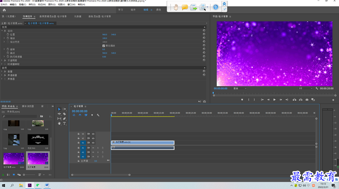Click the comparison view icon in Program monitor
This screenshot has width=339, height=189.
(313, 100)
